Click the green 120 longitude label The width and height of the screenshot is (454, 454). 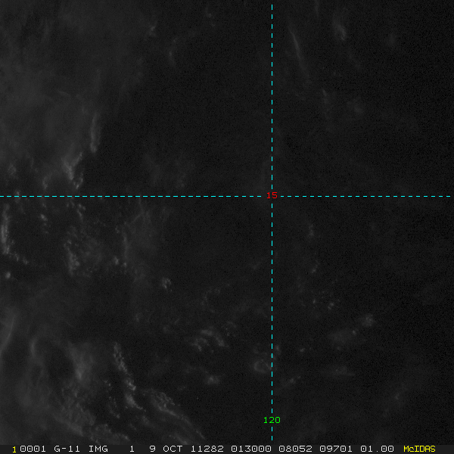tap(272, 420)
